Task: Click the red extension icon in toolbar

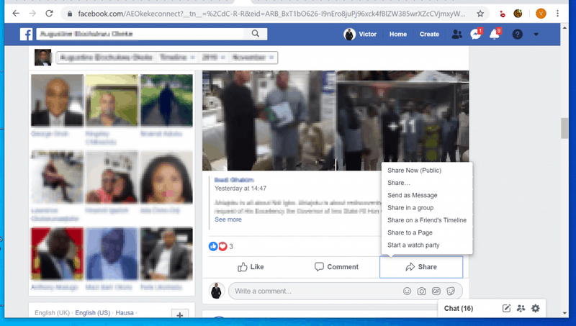Action: pyautogui.click(x=502, y=14)
